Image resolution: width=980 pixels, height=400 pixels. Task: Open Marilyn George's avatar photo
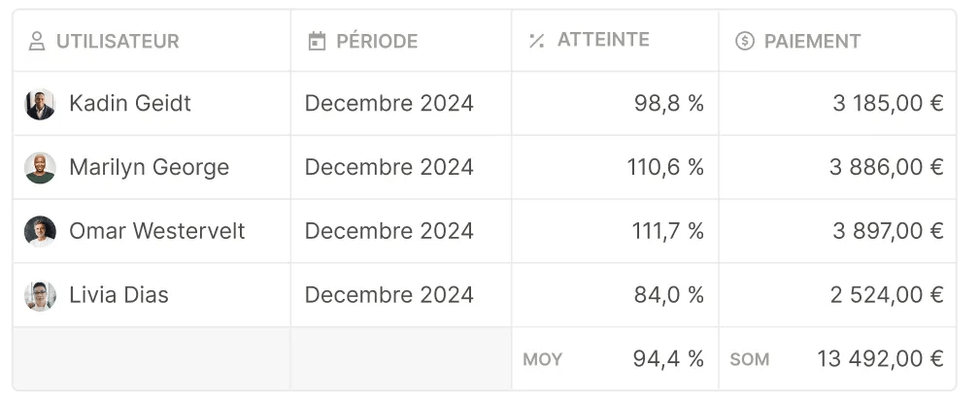tap(40, 168)
